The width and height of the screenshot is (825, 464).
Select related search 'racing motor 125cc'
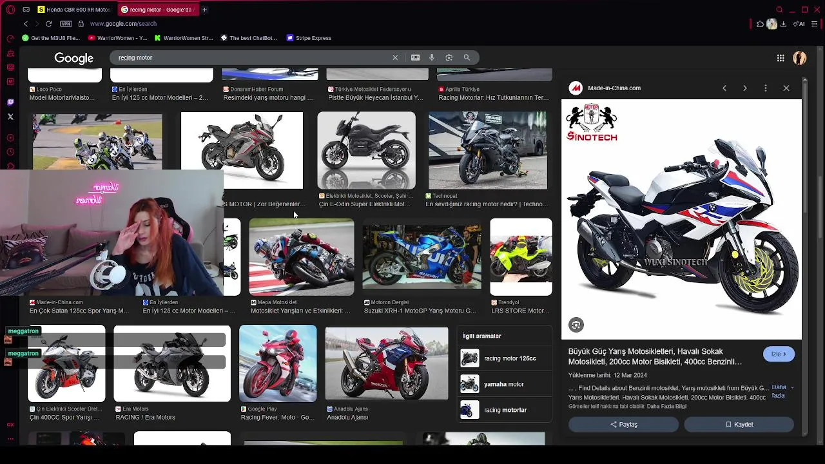[505, 358]
